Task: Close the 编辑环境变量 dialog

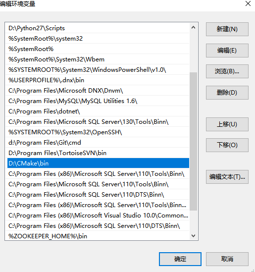Action: point(248,3)
